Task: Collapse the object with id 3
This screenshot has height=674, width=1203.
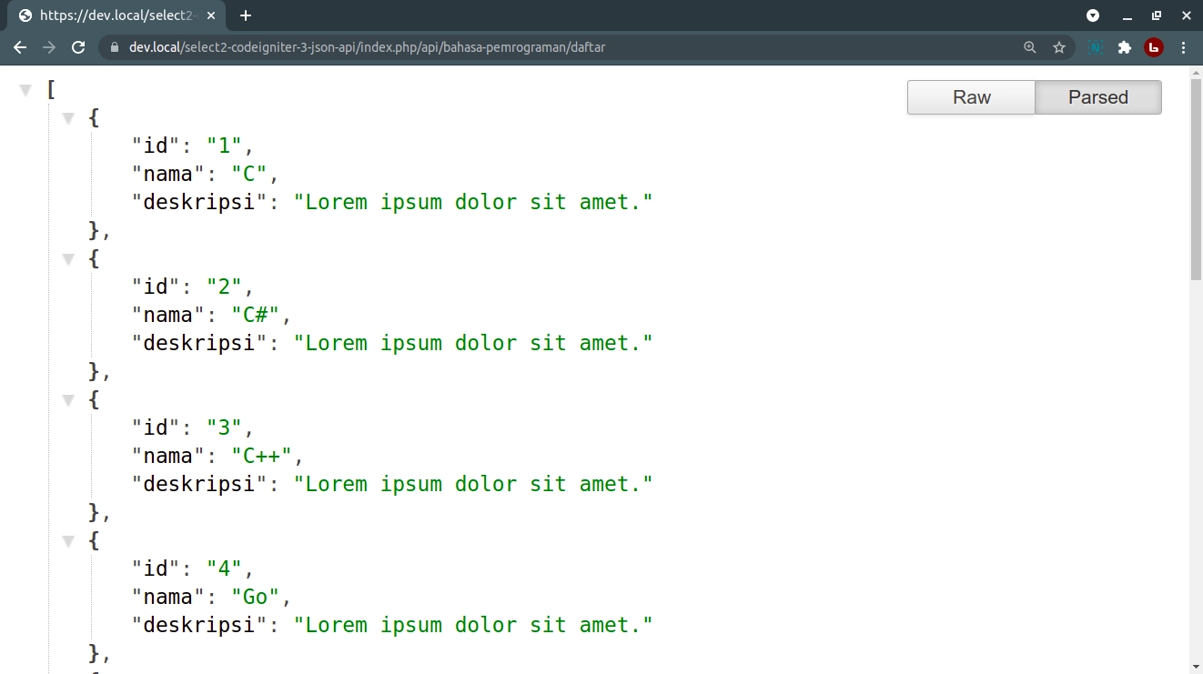Action: [x=68, y=400]
